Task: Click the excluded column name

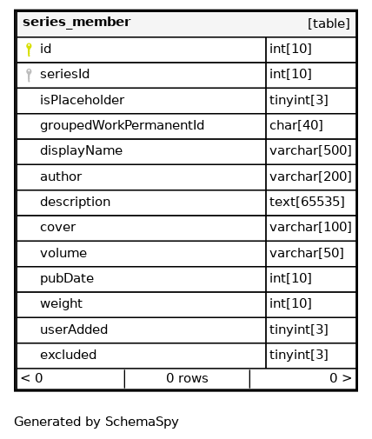Action: tap(69, 355)
